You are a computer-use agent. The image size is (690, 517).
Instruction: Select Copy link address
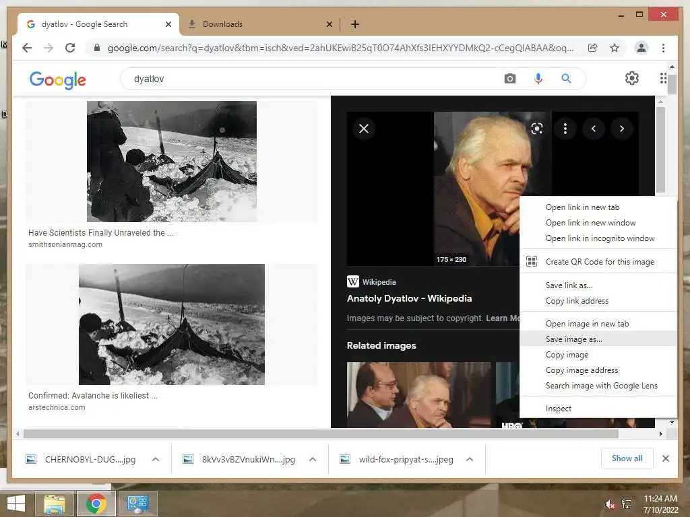598,301
